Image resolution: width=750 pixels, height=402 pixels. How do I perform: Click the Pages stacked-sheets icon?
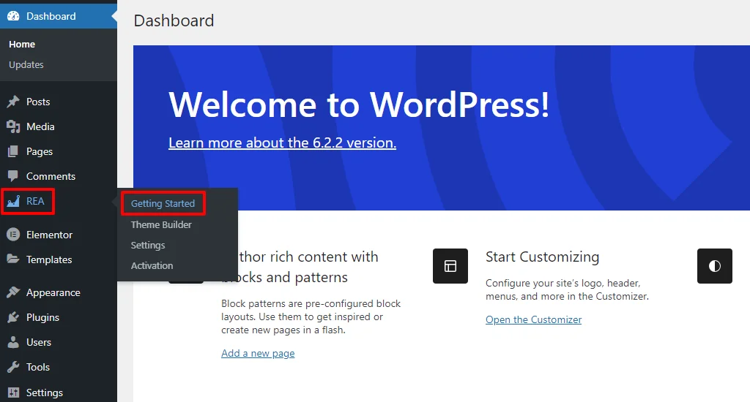13,151
